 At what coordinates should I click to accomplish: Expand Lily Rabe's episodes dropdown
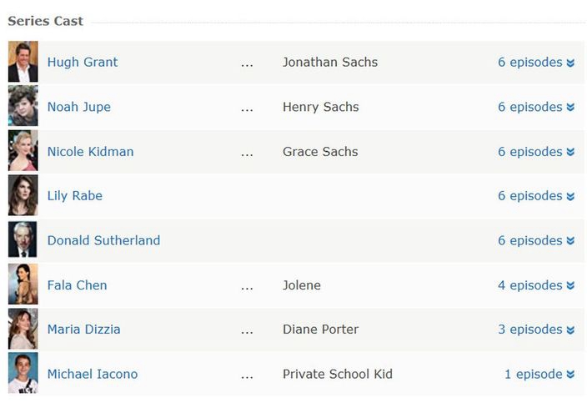tap(536, 196)
